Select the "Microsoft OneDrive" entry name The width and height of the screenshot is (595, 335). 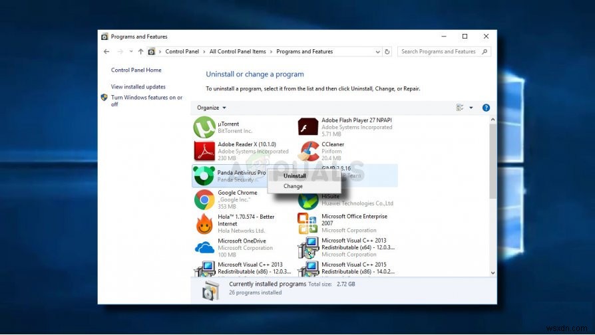coord(242,241)
